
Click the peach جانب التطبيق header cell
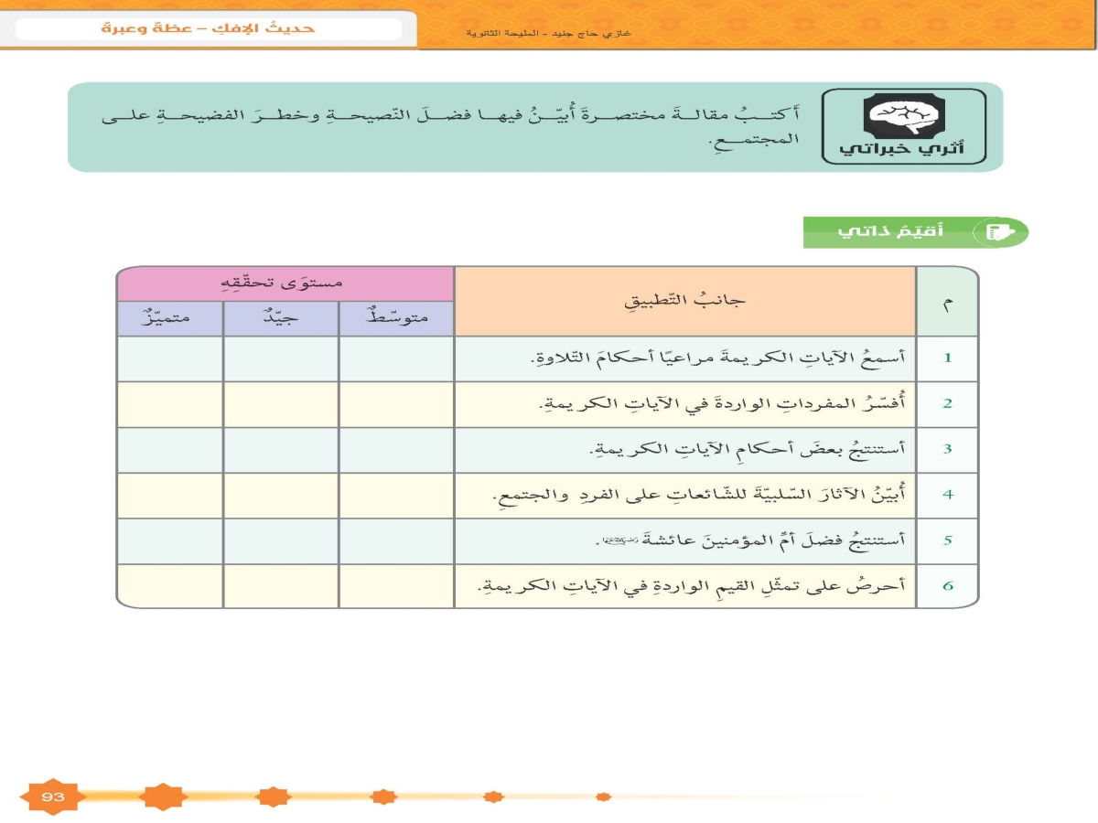(685, 302)
